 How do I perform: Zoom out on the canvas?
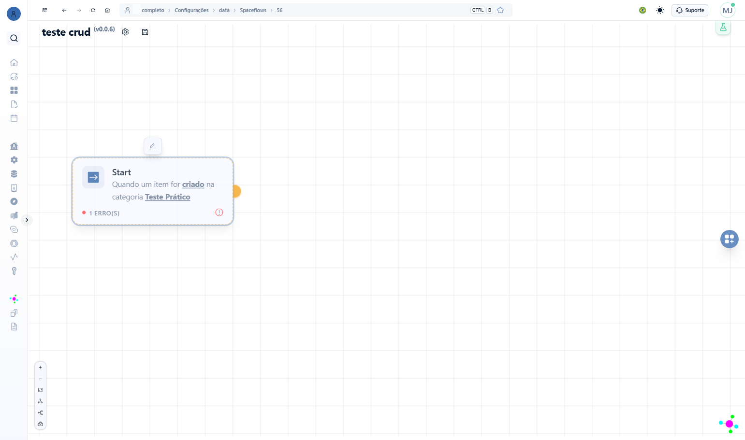(x=40, y=379)
